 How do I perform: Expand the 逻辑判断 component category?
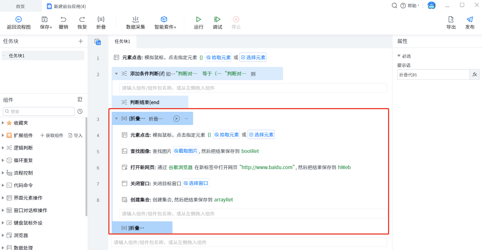[x=3, y=148]
